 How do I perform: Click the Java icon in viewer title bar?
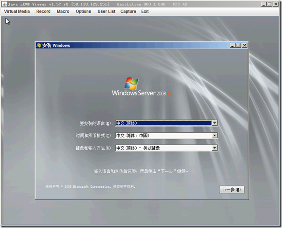[x=4, y=4]
